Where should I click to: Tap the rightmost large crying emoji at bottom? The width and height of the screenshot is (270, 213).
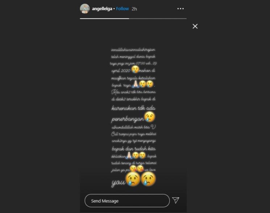[x=148, y=179]
